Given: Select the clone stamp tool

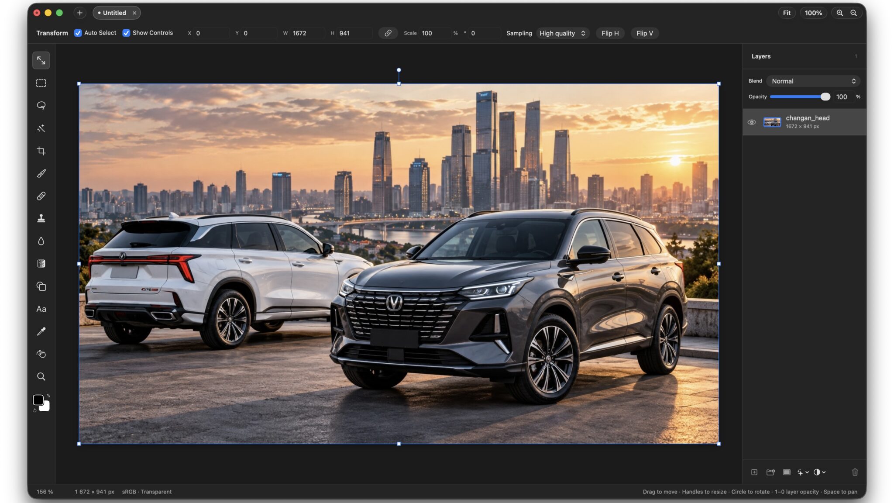Looking at the screenshot, I should click(x=41, y=218).
